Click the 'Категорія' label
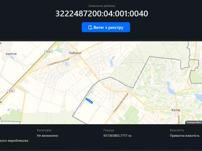Image resolution: width=202 pixels, height=151 pixels. click(x=44, y=130)
